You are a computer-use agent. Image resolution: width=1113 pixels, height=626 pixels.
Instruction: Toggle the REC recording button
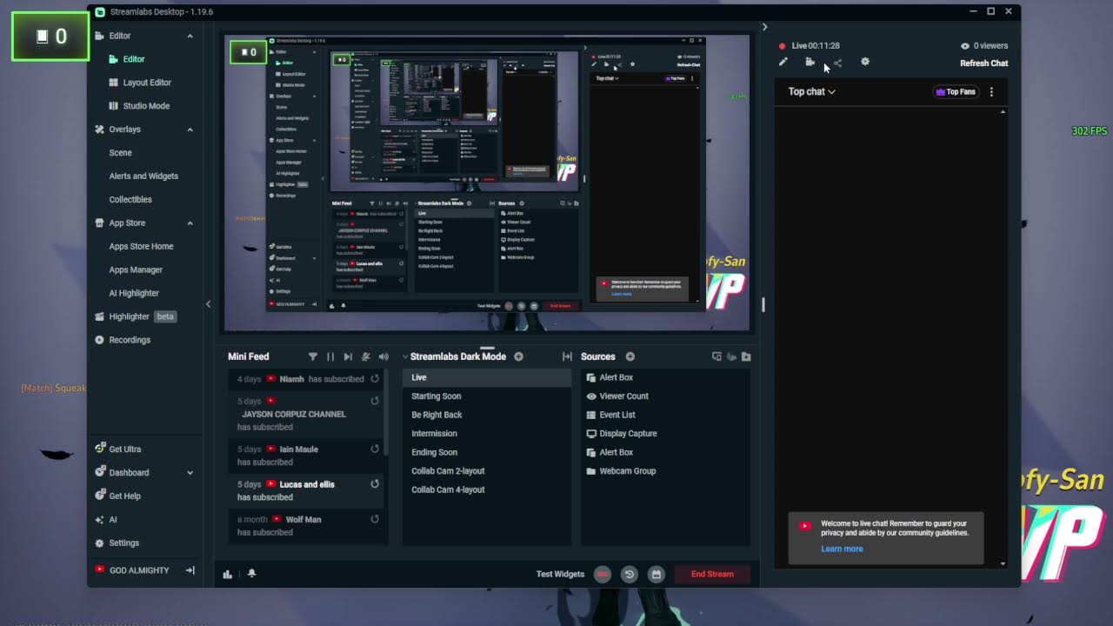coord(603,574)
